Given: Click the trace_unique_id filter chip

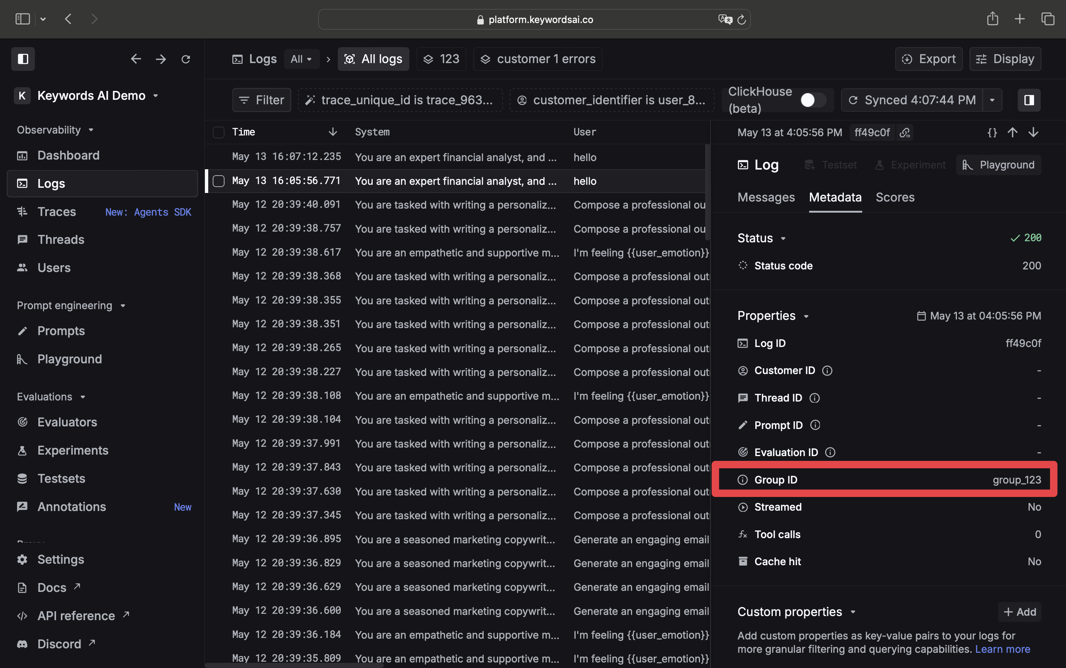Looking at the screenshot, I should pos(400,100).
